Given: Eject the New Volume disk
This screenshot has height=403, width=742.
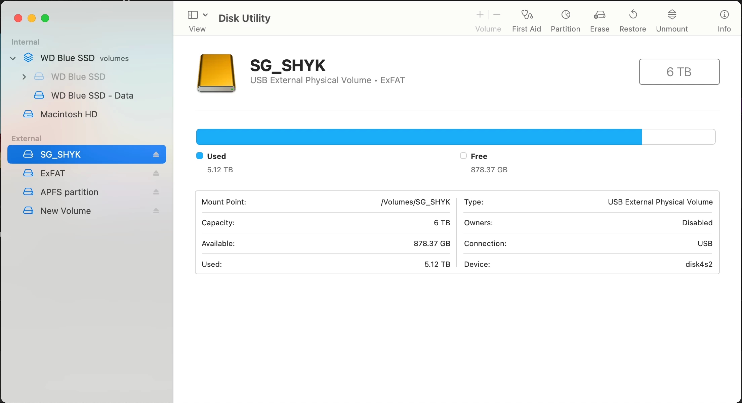Looking at the screenshot, I should (x=156, y=211).
